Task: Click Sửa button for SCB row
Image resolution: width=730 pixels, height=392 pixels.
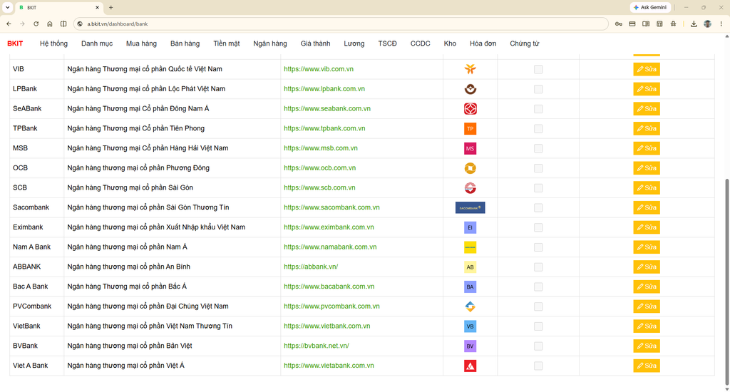Action: click(646, 188)
